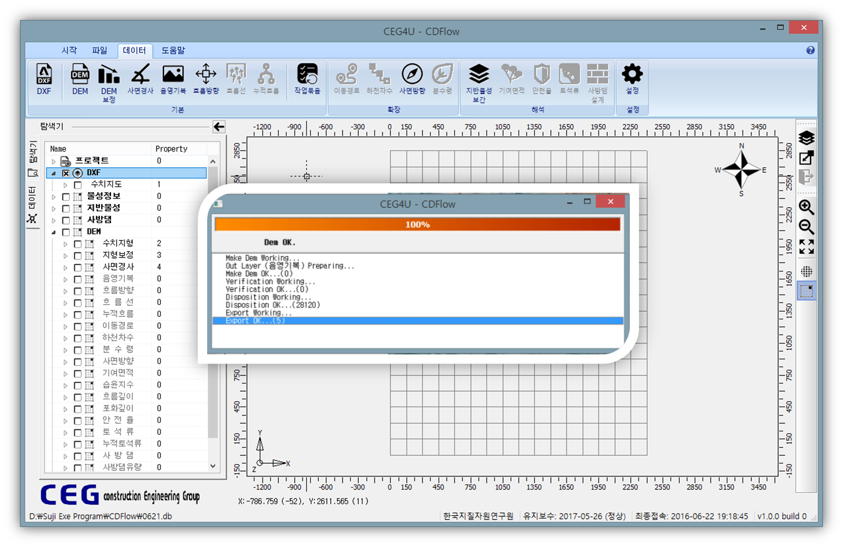Fit view with expand arrows icon
843x547 pixels.
[807, 247]
